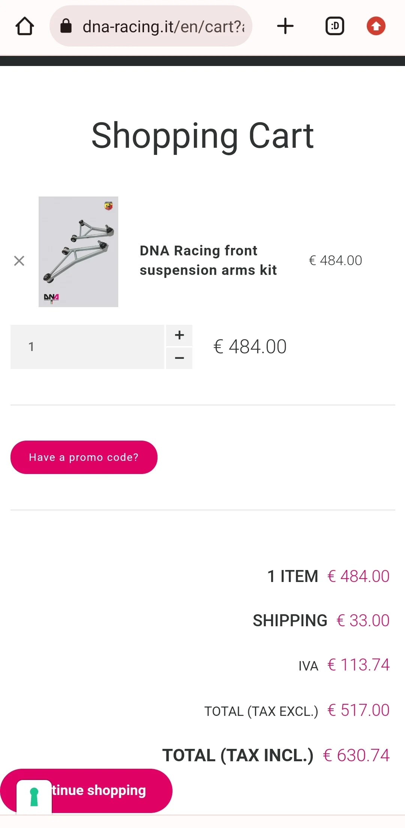Image resolution: width=405 pixels, height=828 pixels.
Task: Focus the dna-racing.it address bar
Action: coord(163,26)
